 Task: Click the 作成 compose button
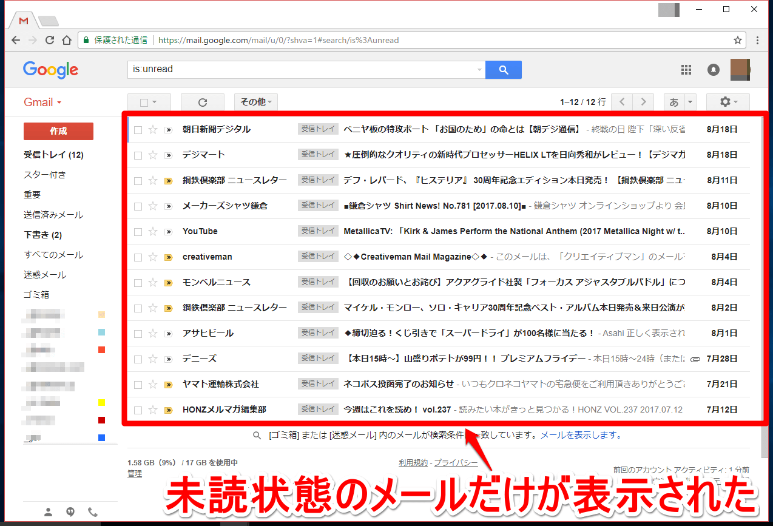(58, 131)
